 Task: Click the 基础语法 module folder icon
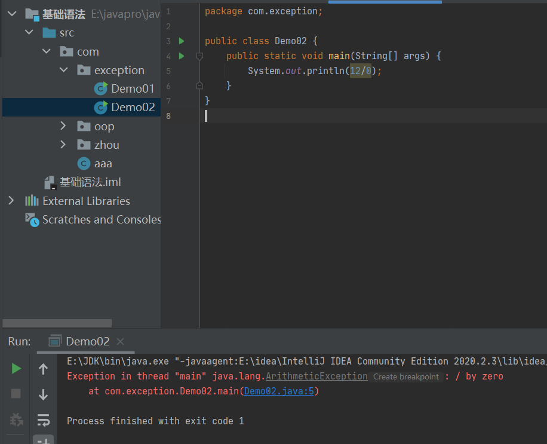[32, 15]
